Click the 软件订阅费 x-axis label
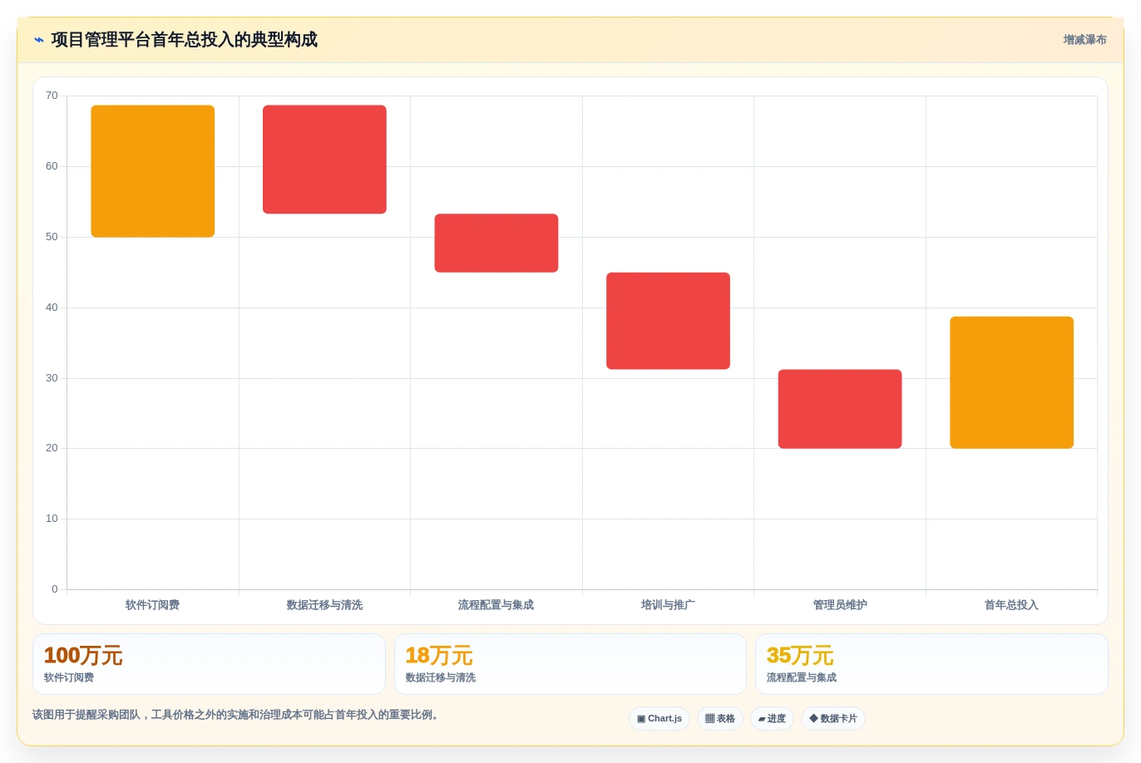 click(153, 605)
